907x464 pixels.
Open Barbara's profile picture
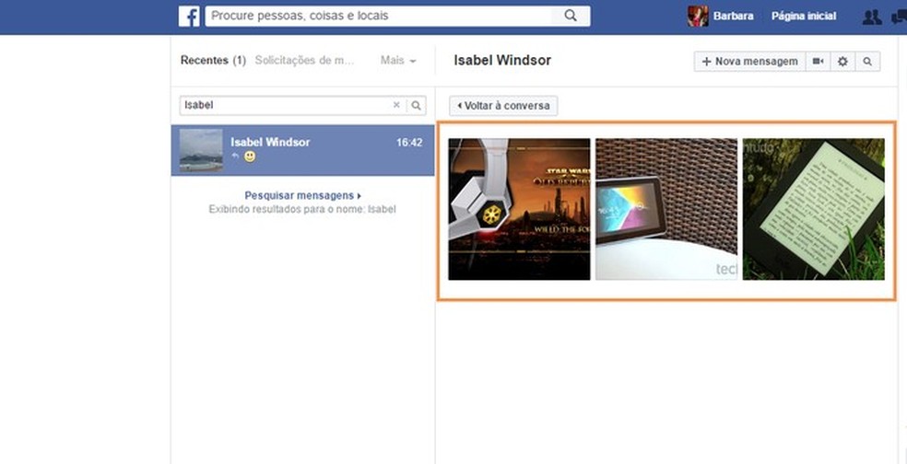coord(698,17)
